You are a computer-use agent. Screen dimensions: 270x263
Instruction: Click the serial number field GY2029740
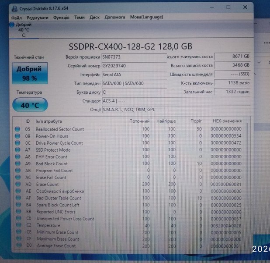click(x=133, y=66)
